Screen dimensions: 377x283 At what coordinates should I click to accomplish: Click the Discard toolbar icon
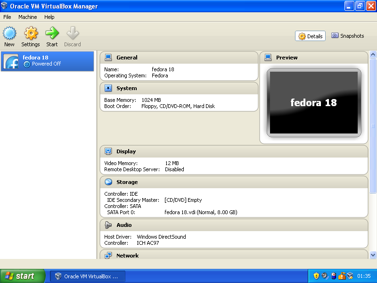73,33
